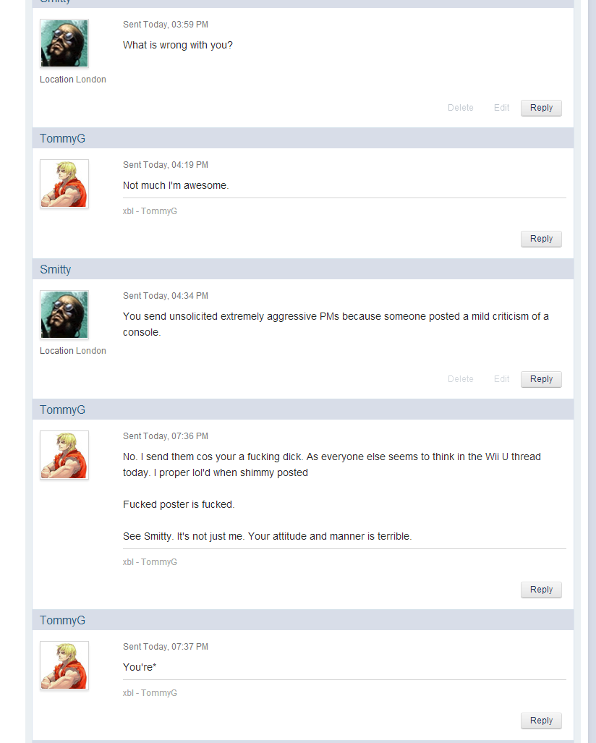Open Smitty profile from 04:34 PM header
Screen dimensions: 596x743
(x=56, y=269)
